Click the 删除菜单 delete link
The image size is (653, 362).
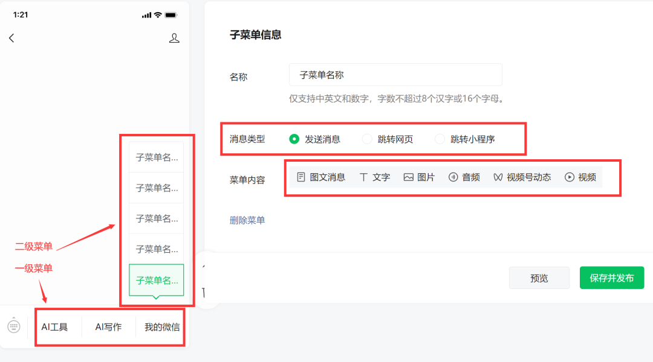click(247, 221)
